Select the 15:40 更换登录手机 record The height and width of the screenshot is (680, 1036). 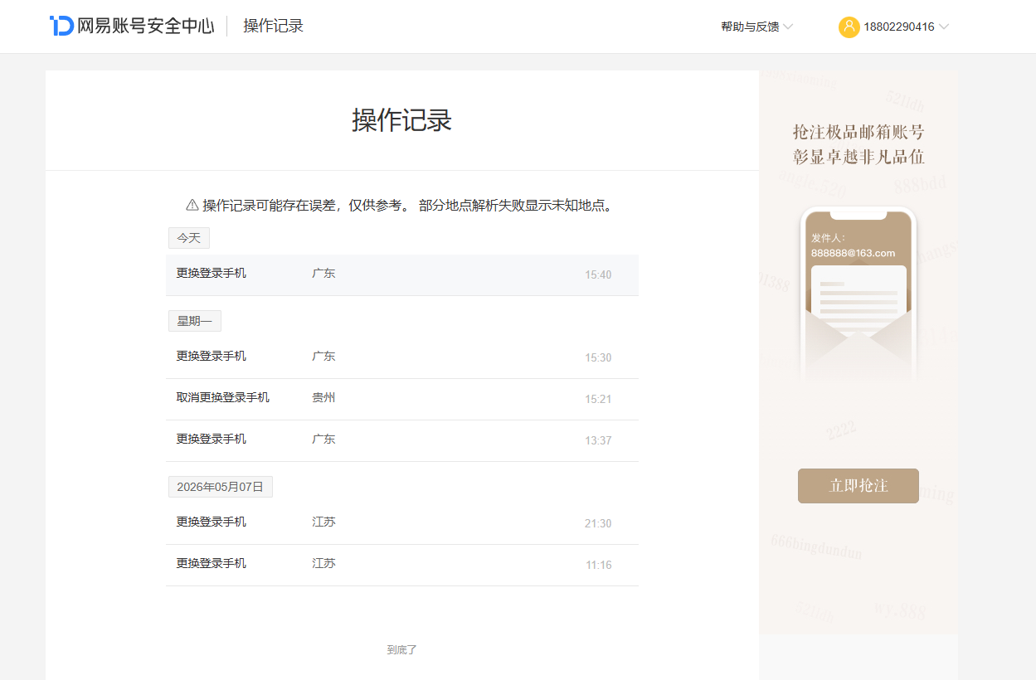402,274
